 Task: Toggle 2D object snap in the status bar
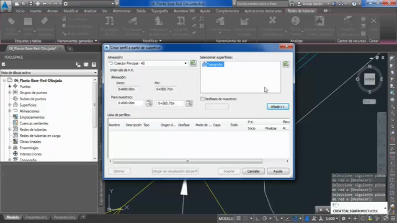pyautogui.click(x=295, y=219)
